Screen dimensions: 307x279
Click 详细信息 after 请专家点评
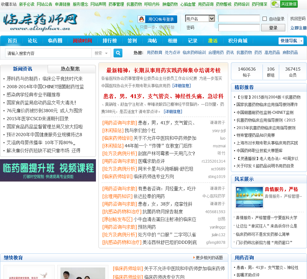click(173, 112)
